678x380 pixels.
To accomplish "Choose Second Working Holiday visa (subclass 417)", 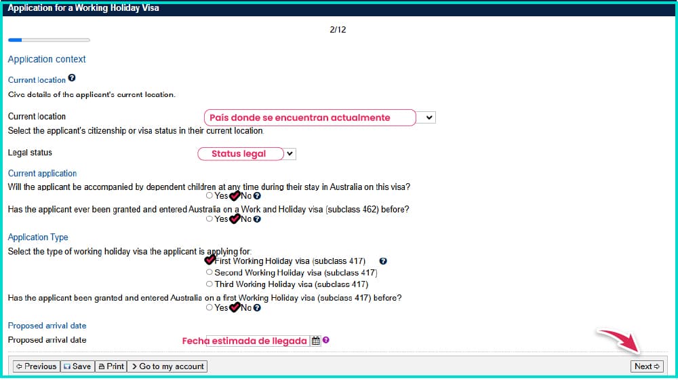I will click(x=210, y=273).
